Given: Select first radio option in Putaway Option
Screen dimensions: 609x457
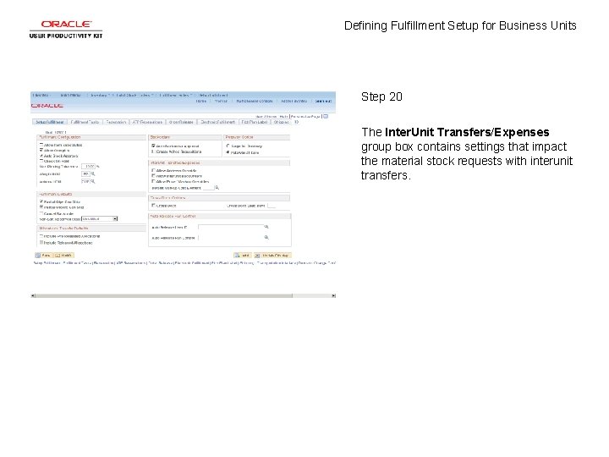Looking at the screenshot, I should coord(228,146).
